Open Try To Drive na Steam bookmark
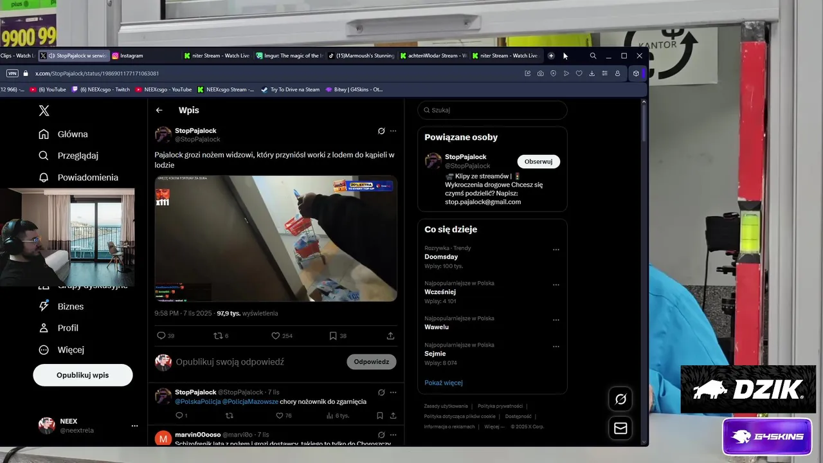 tap(290, 89)
